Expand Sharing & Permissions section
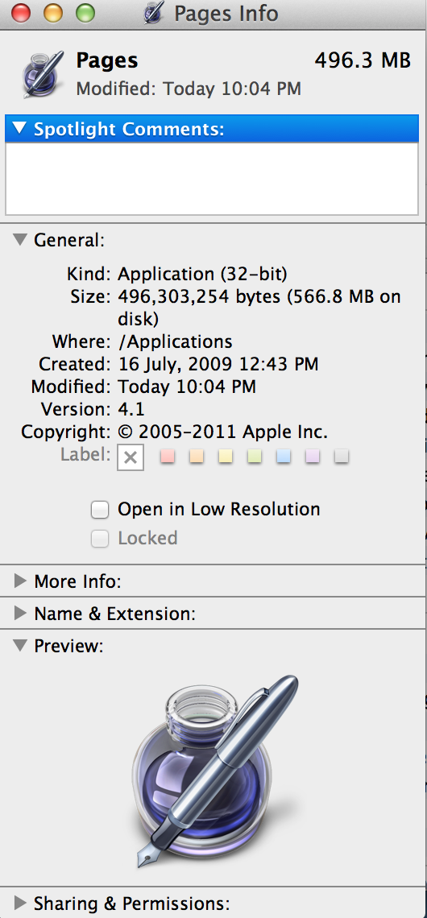 tap(20, 902)
